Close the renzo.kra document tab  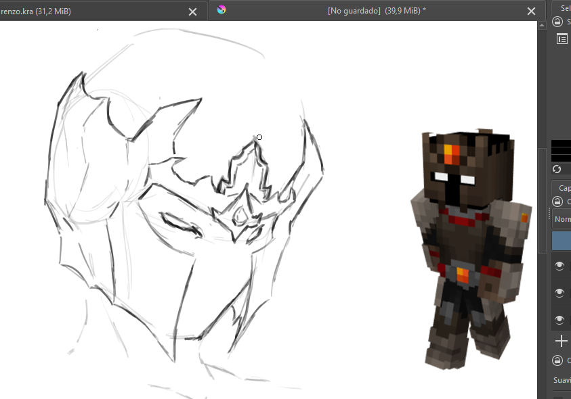click(x=192, y=11)
